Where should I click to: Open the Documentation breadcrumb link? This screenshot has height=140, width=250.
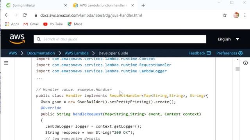click(x=41, y=53)
